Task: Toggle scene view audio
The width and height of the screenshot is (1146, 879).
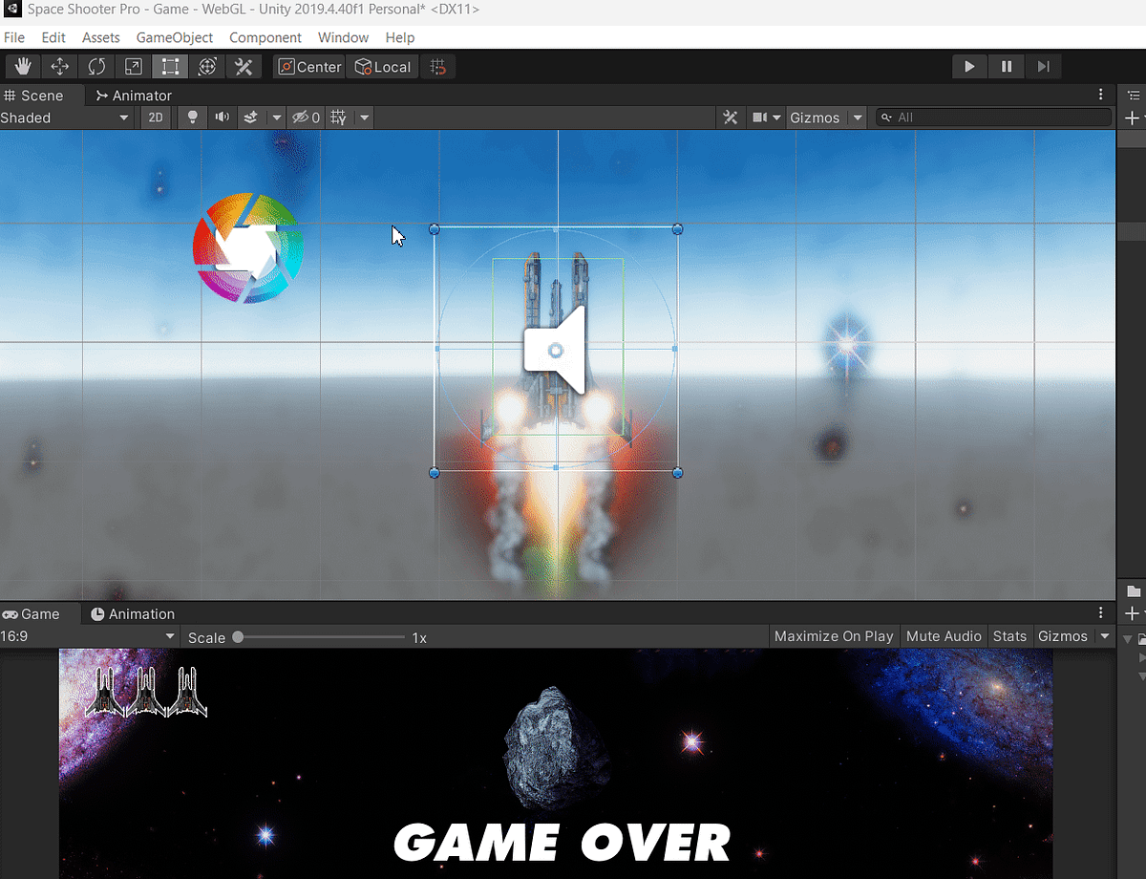Action: pyautogui.click(x=222, y=117)
